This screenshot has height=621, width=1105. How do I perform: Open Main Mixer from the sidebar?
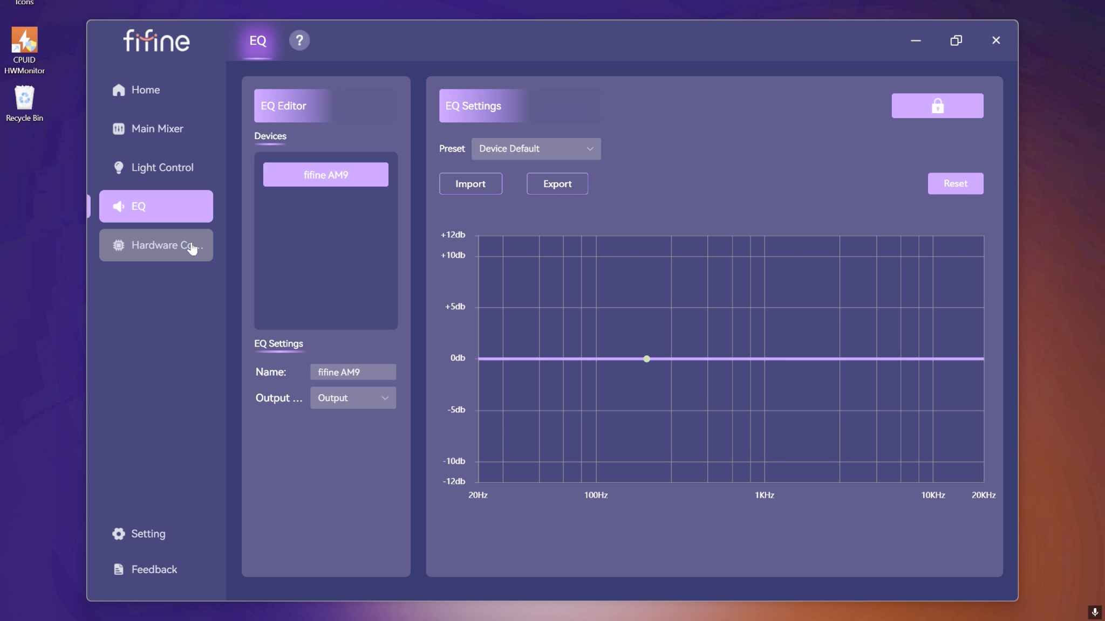156,129
